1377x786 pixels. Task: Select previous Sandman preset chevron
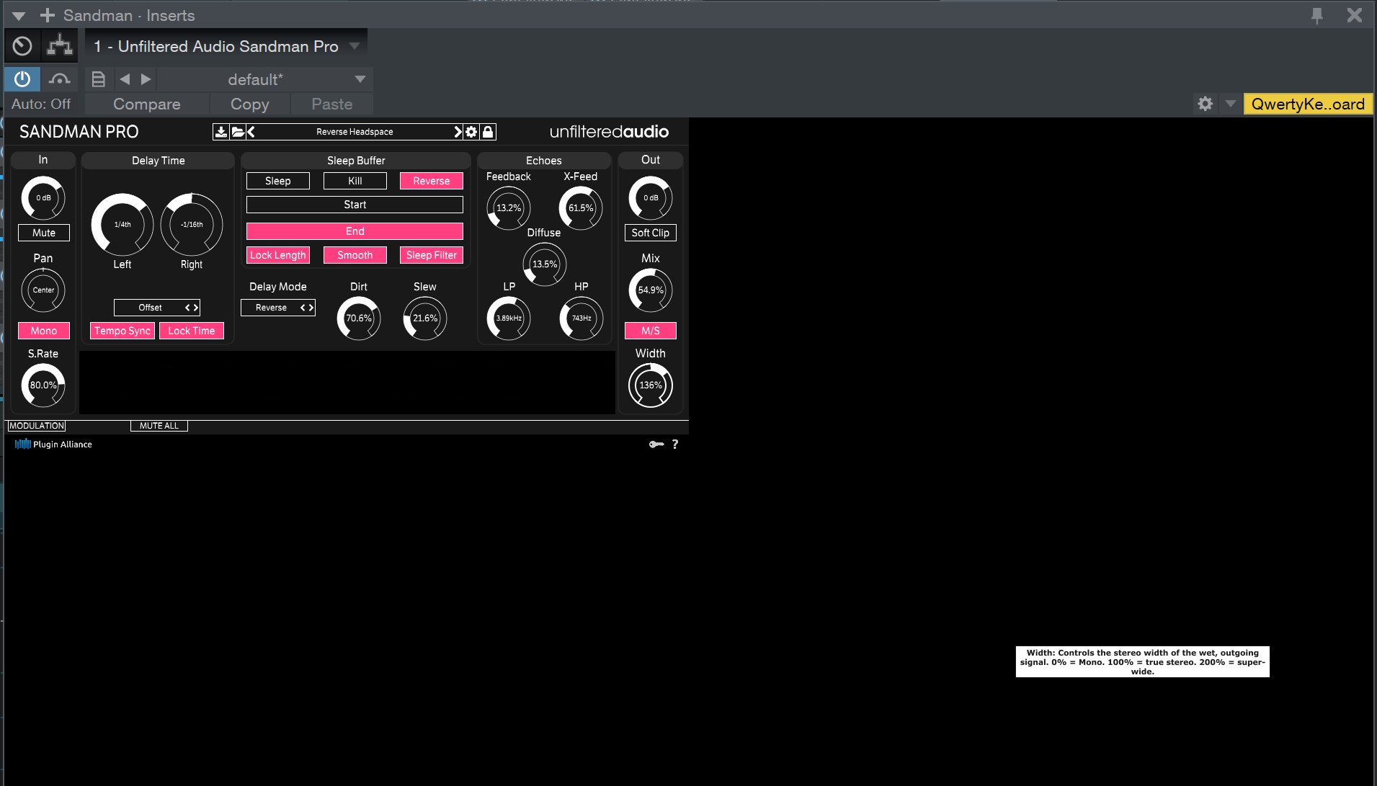pos(251,132)
